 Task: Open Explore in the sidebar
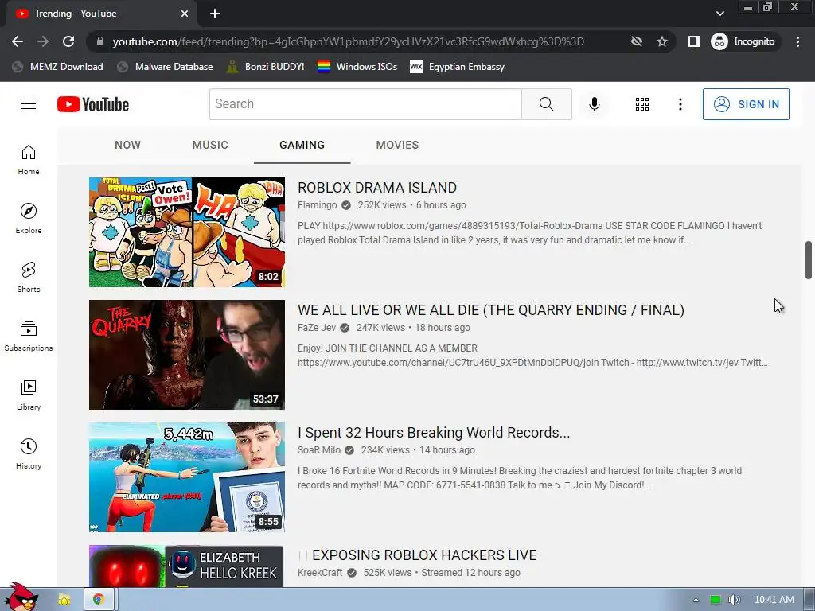[x=29, y=219]
